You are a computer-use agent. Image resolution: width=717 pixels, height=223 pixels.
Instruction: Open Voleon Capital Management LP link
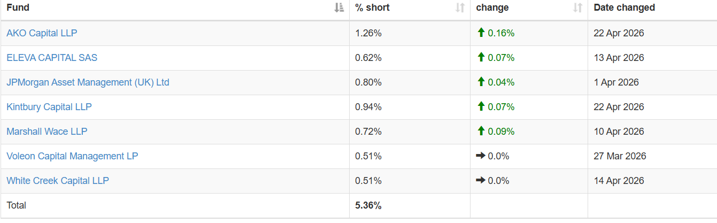(x=72, y=156)
